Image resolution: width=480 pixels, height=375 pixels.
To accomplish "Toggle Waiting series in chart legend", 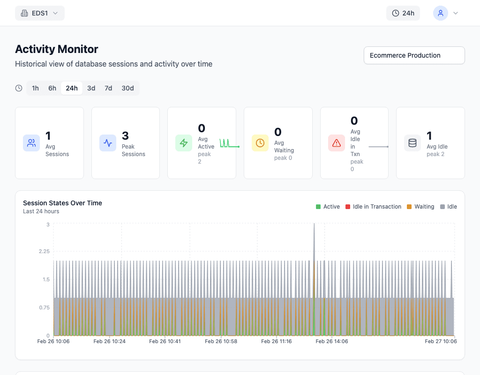I will click(x=420, y=207).
